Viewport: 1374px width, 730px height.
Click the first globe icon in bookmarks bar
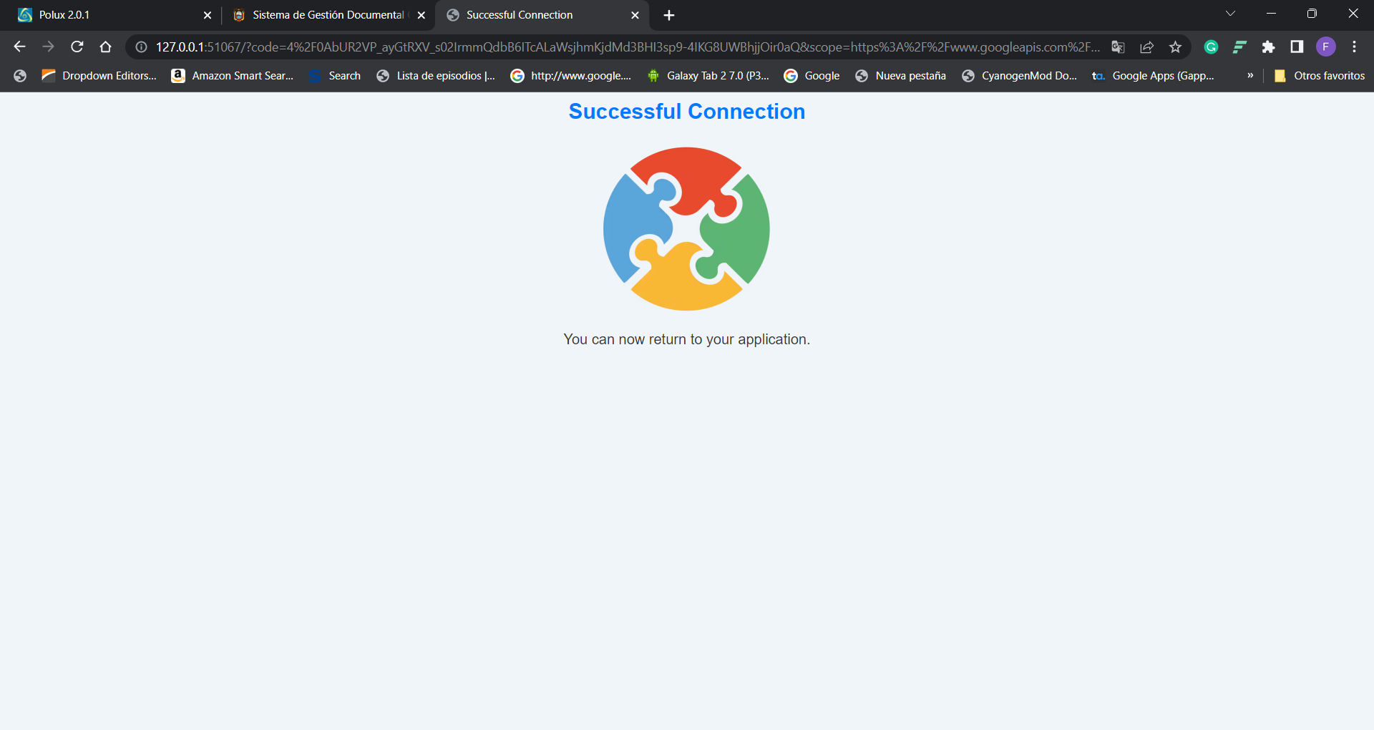(x=20, y=76)
